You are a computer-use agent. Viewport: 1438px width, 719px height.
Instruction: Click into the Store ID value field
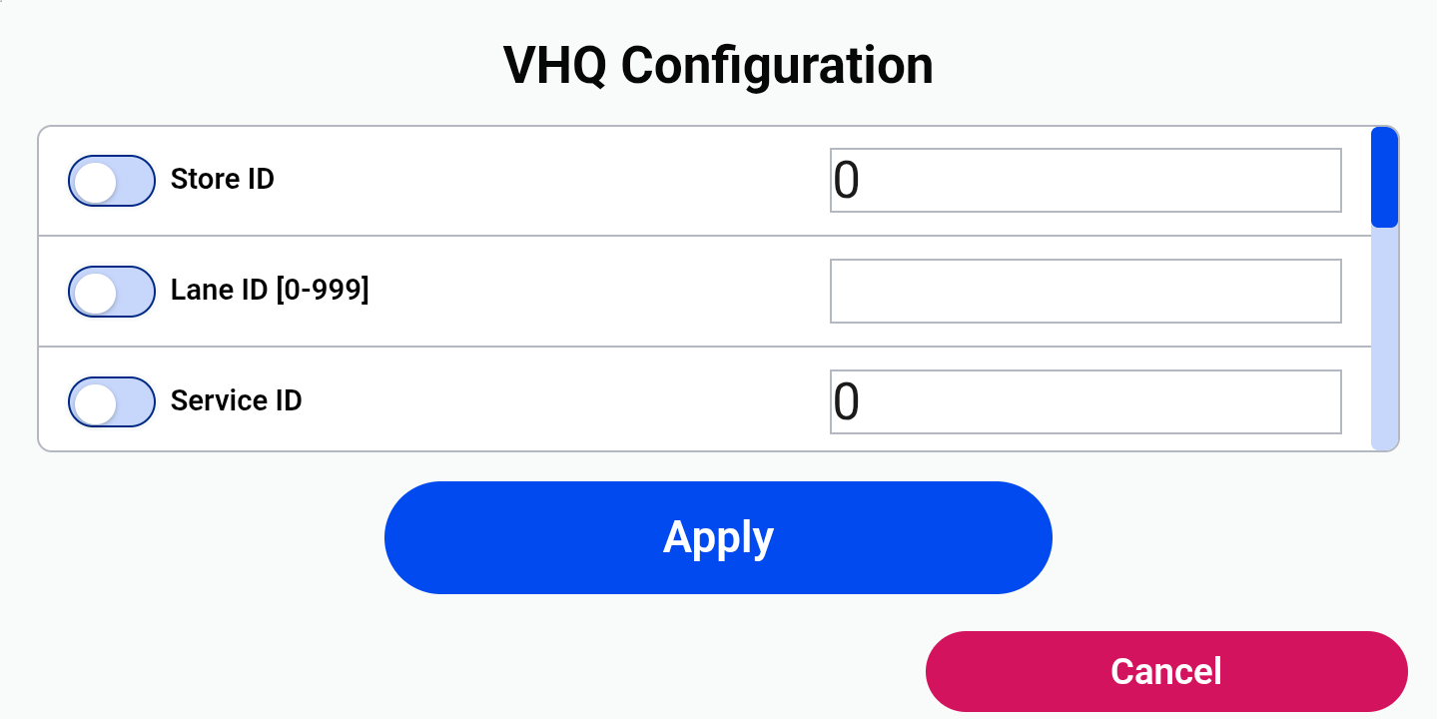(x=1085, y=181)
